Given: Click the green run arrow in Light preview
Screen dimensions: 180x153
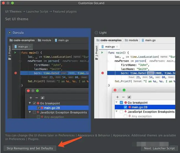Looking at the screenshot, I should [x=102, y=53].
